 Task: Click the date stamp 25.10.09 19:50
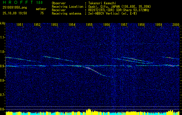pyautogui.click(x=15, y=13)
